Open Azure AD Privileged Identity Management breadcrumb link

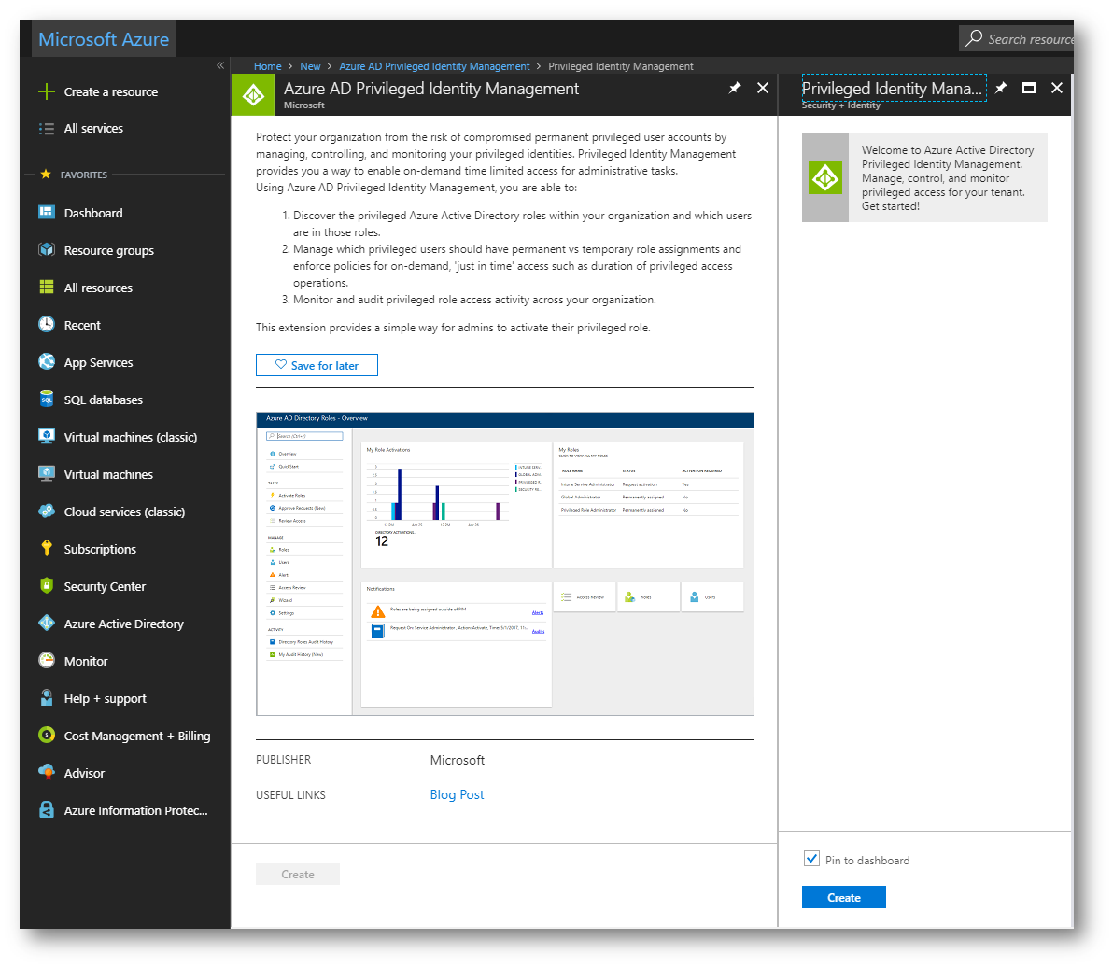point(434,66)
